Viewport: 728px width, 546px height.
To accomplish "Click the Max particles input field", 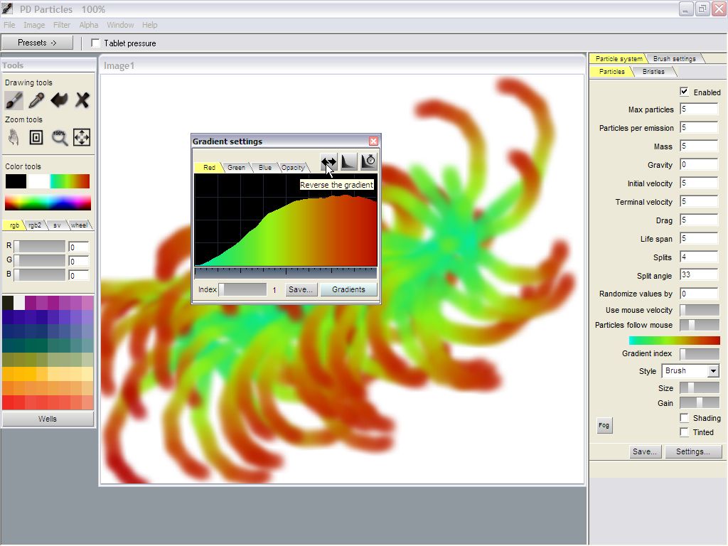I will 698,109.
